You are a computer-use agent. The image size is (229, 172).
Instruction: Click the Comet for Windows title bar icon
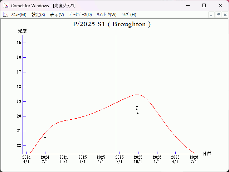click(6, 6)
